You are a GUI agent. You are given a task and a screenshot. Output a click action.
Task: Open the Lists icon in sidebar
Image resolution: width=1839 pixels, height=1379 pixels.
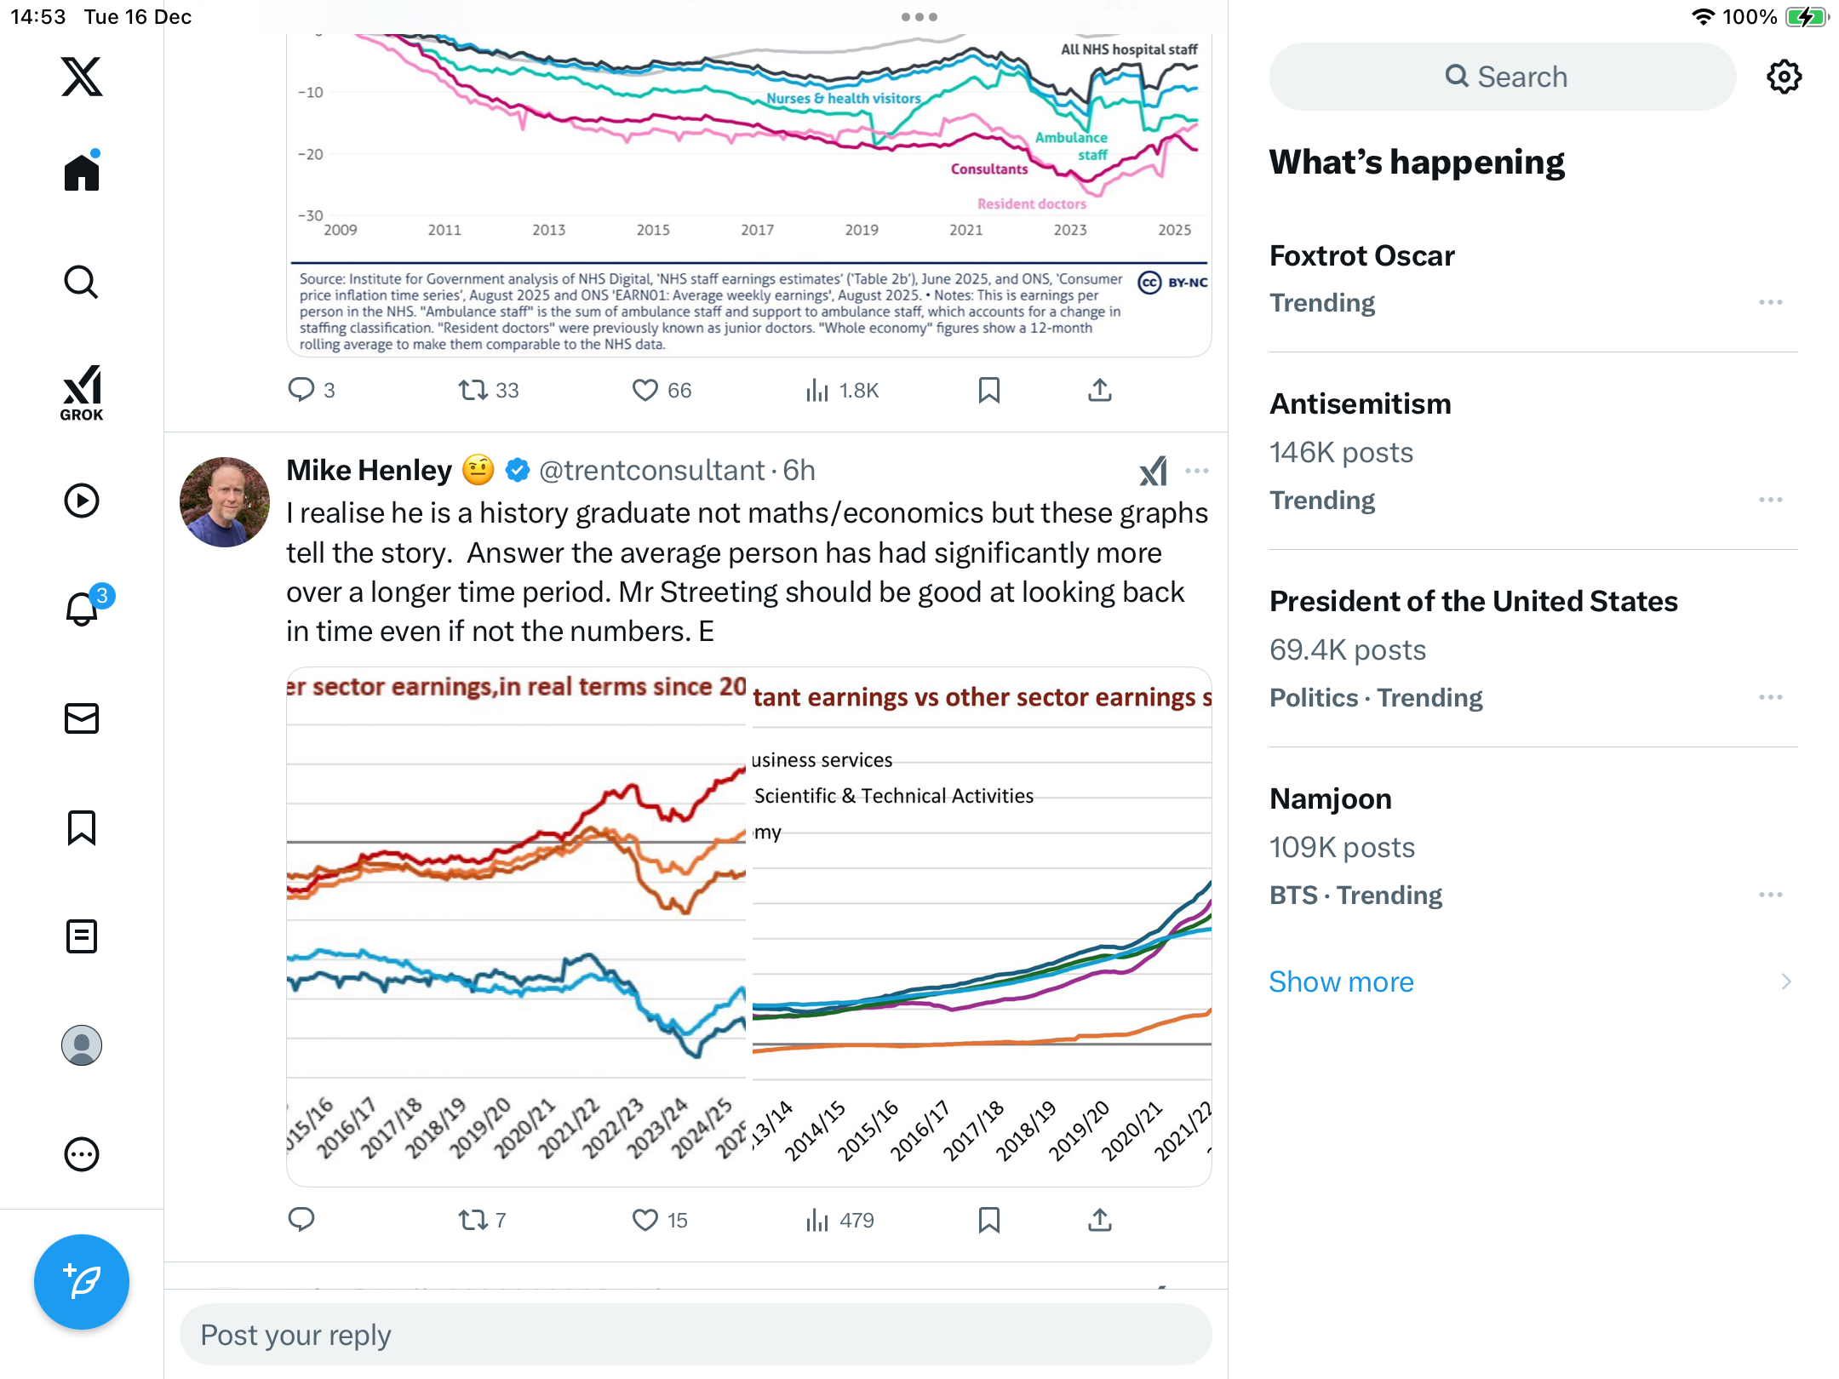82,936
